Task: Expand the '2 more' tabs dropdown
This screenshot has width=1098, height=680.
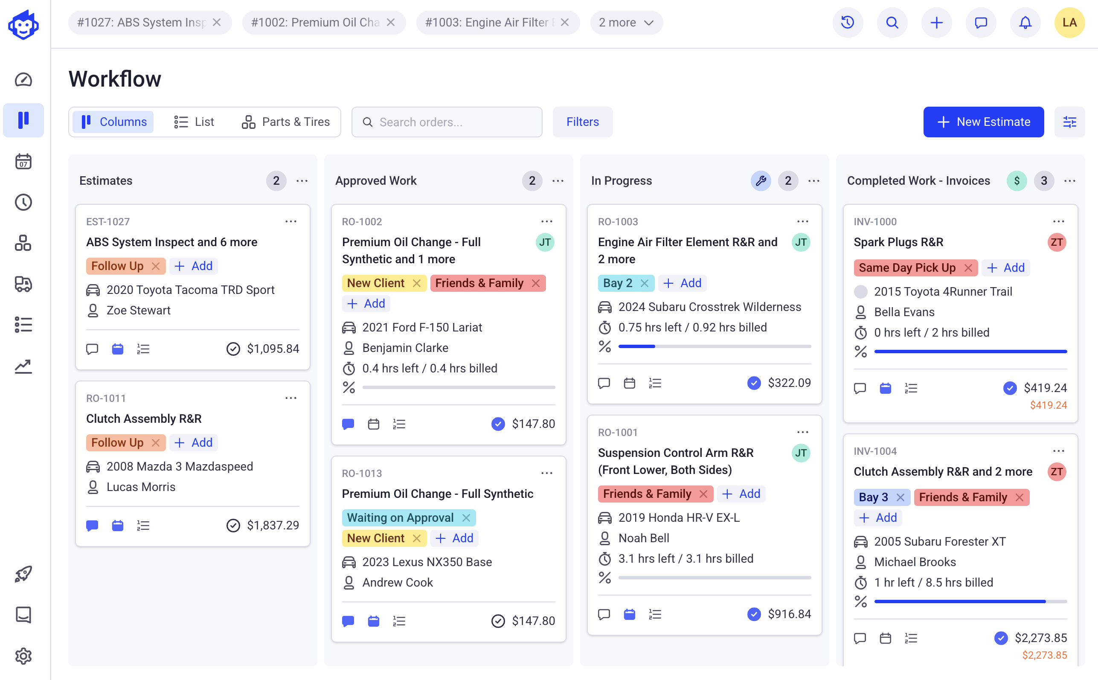Action: point(626,23)
